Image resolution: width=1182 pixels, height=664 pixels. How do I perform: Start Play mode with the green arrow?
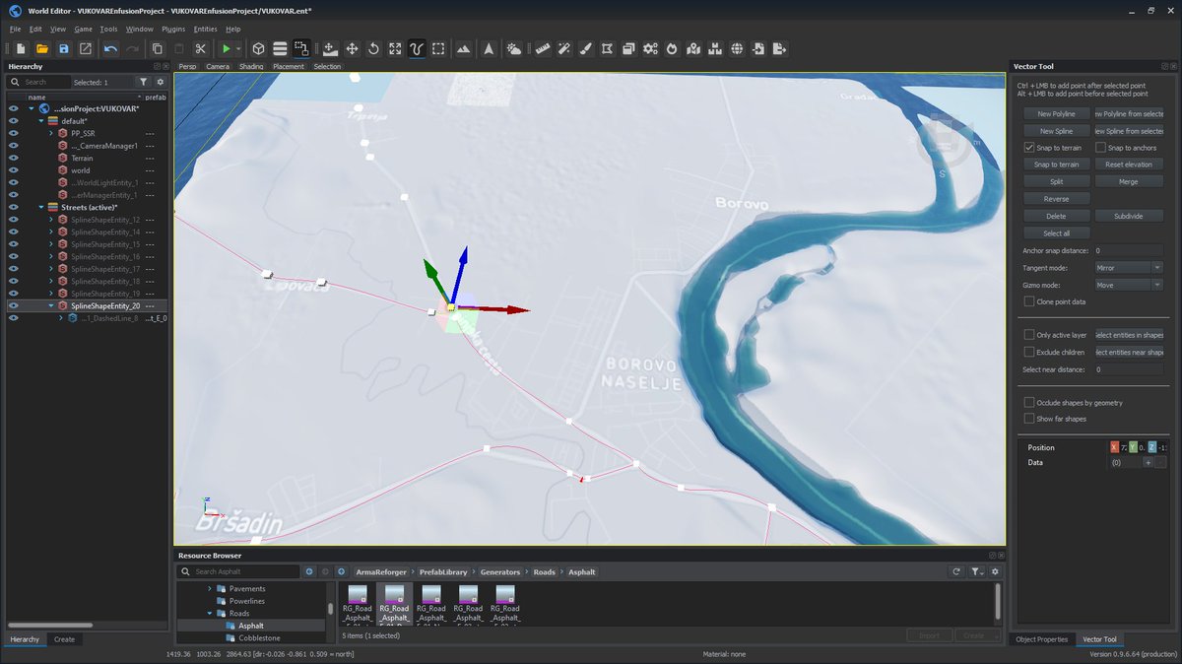click(x=227, y=48)
